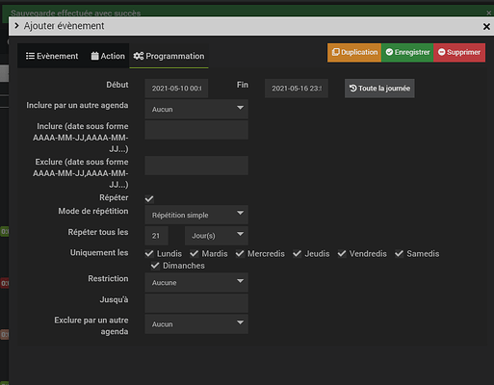Click the Supprimer minus-circle icon
494x385 pixels.
click(442, 52)
